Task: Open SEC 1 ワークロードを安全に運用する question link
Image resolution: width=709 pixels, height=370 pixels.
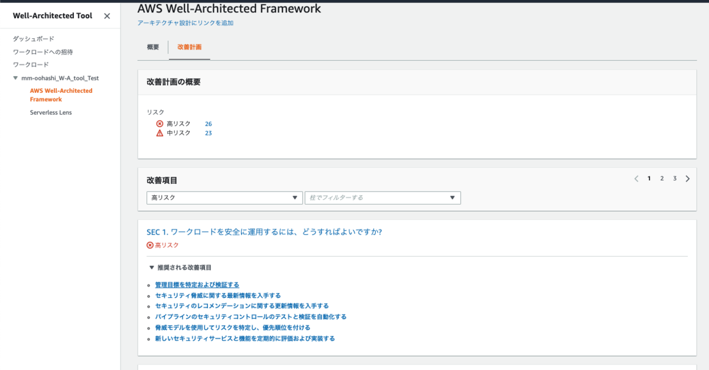Action: pos(264,232)
